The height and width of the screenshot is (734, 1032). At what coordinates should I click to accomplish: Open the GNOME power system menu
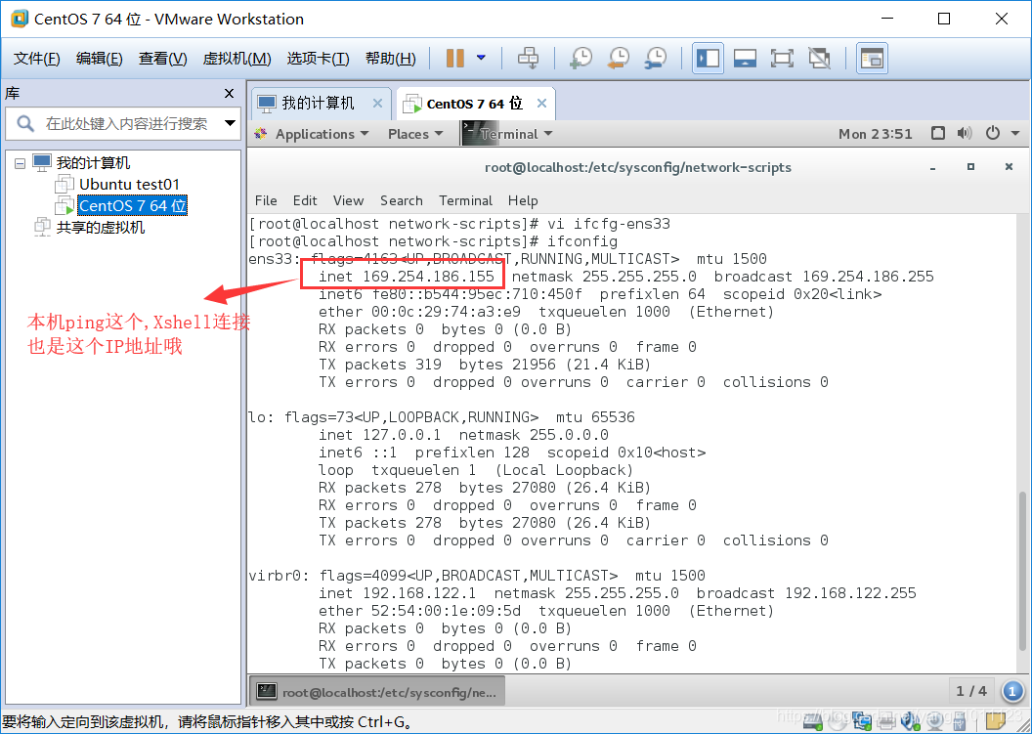[x=993, y=133]
